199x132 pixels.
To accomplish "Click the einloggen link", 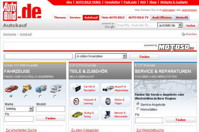I will 168,10.
